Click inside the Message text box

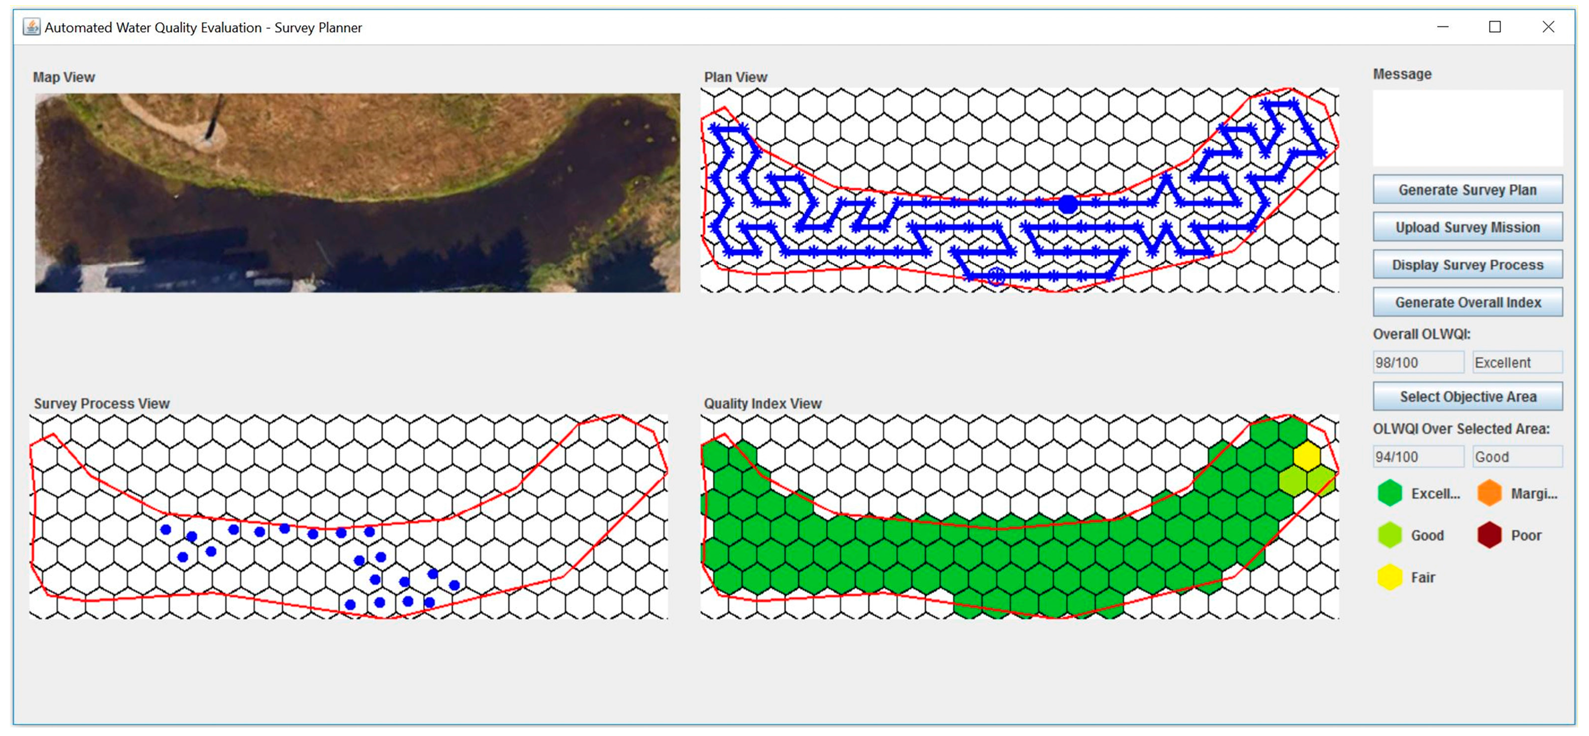1468,128
